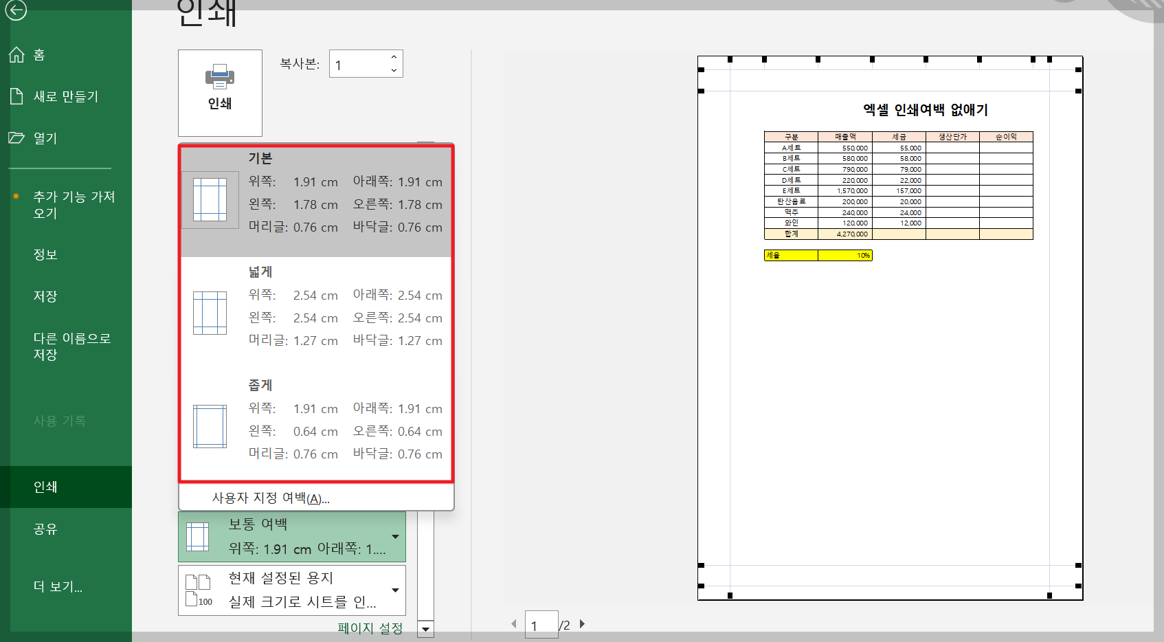Image resolution: width=1164 pixels, height=642 pixels.
Task: Click the open folder icon beside 열기
Action: tap(16, 137)
